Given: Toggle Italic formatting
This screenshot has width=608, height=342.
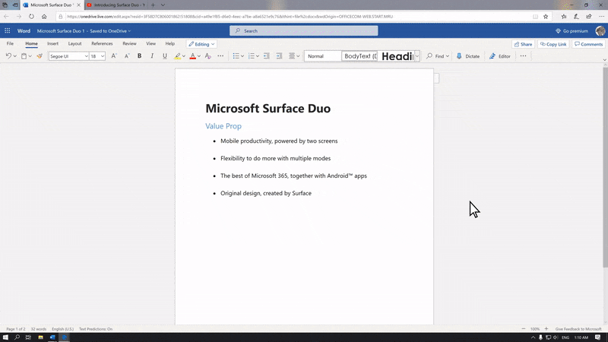Looking at the screenshot, I should point(152,56).
